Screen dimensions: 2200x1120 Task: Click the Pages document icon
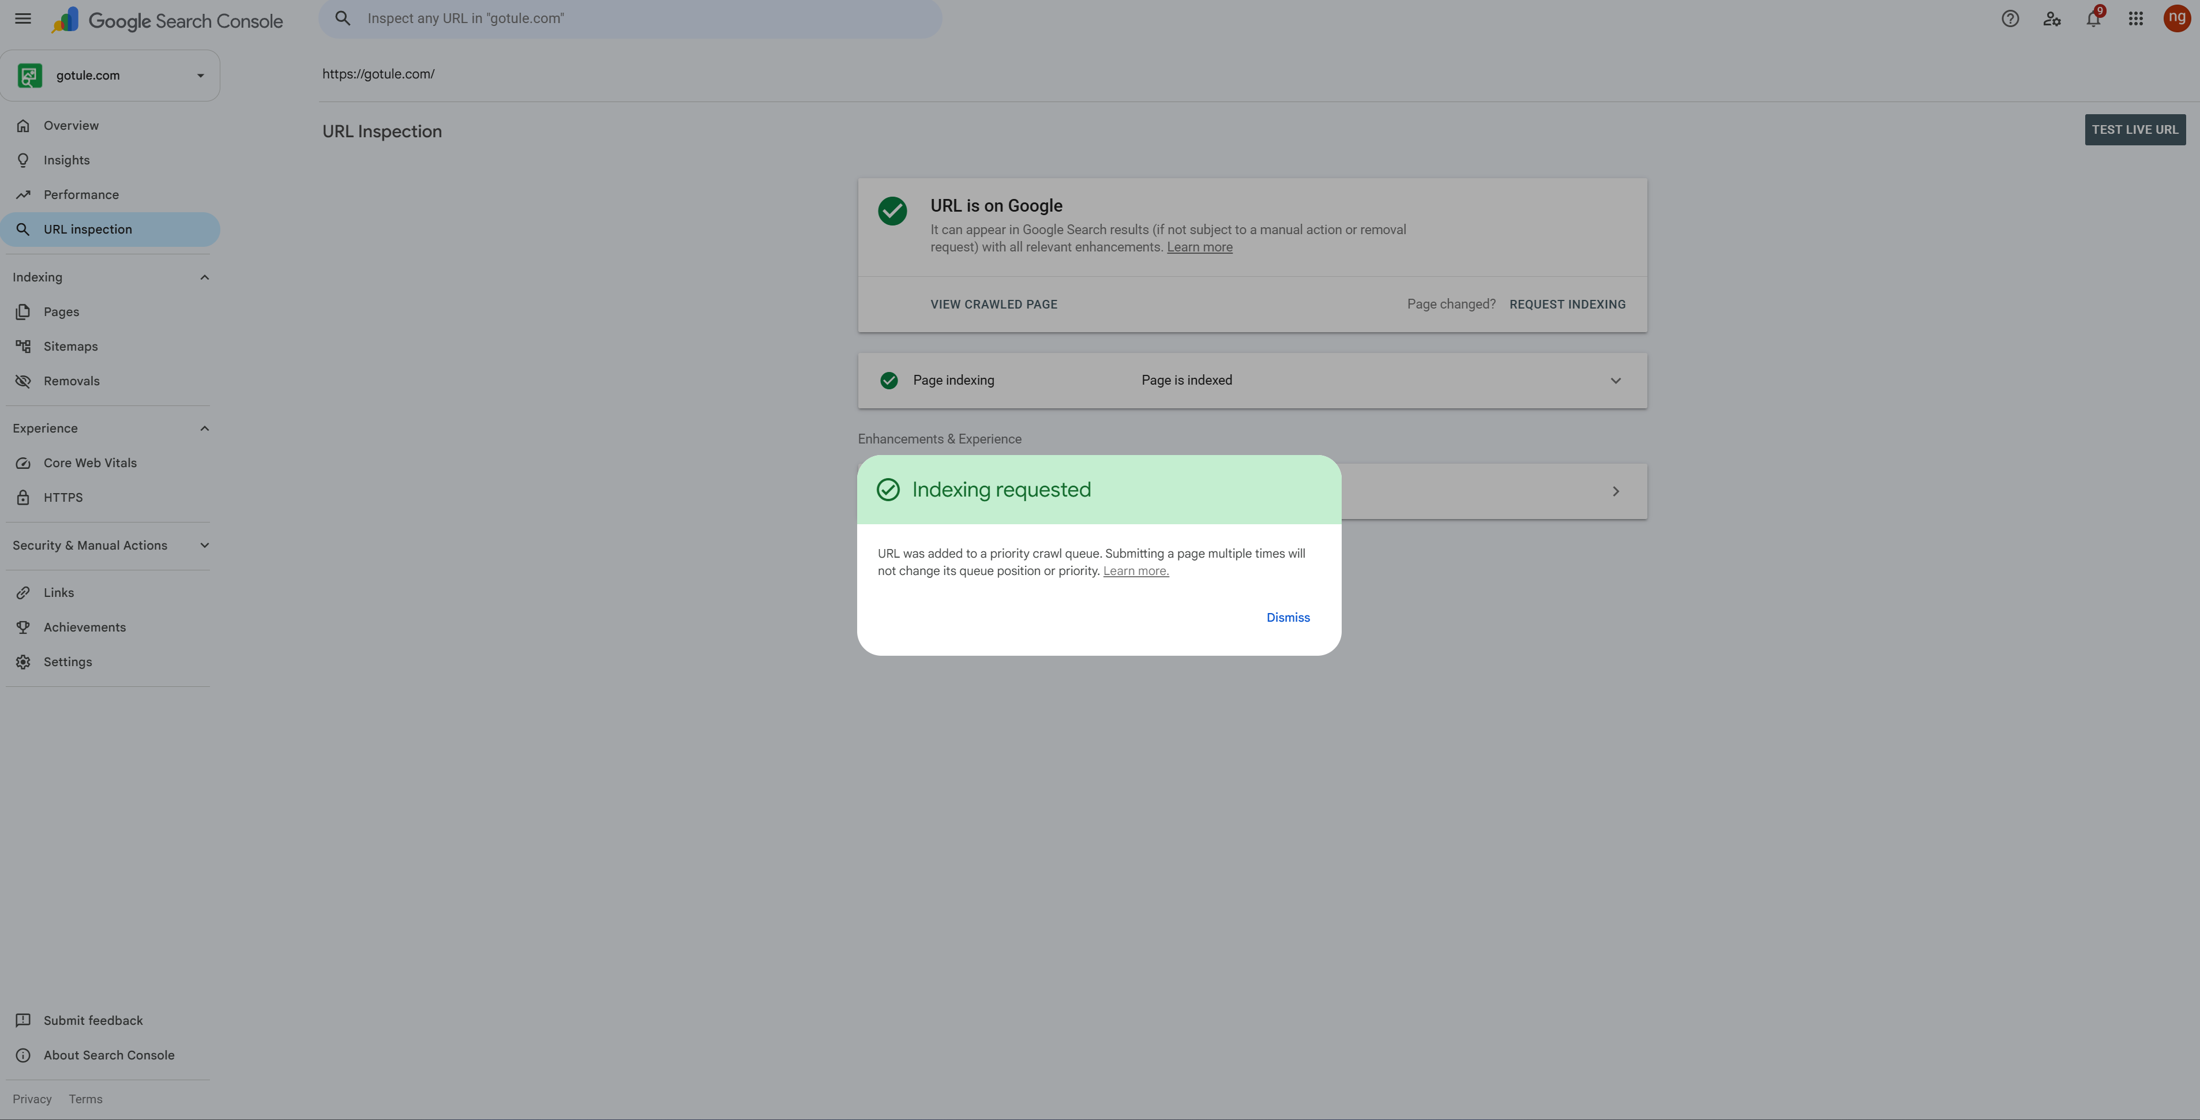(23, 311)
